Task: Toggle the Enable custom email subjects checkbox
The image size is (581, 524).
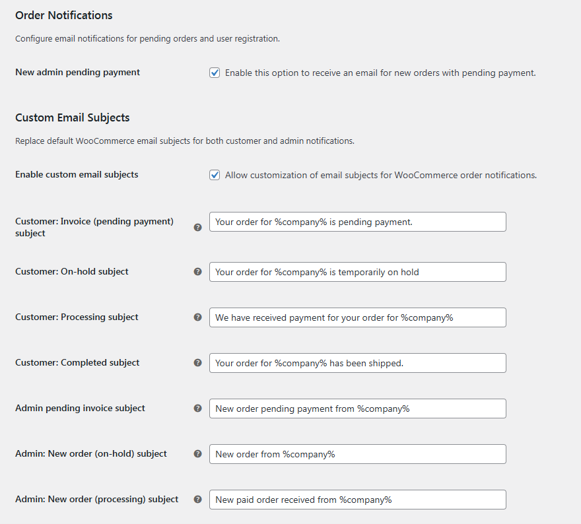Action: [x=215, y=175]
